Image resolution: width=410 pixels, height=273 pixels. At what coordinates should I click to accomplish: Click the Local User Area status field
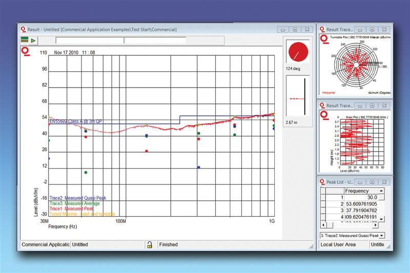click(x=343, y=244)
